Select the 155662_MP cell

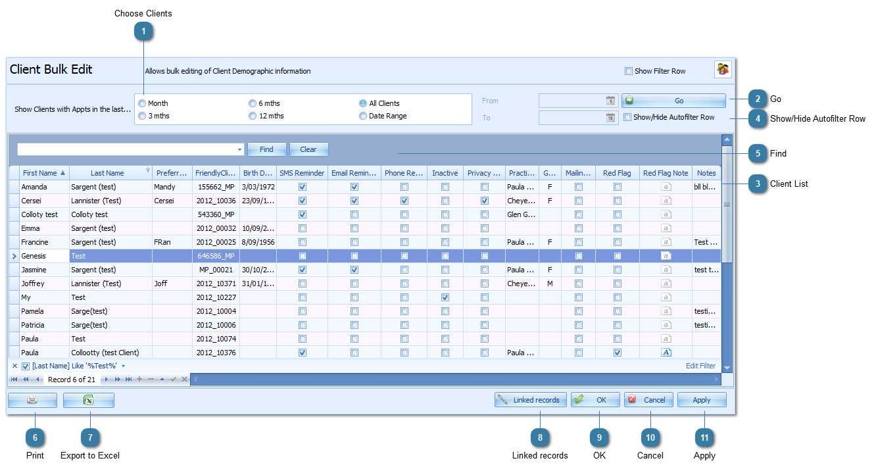click(x=216, y=187)
